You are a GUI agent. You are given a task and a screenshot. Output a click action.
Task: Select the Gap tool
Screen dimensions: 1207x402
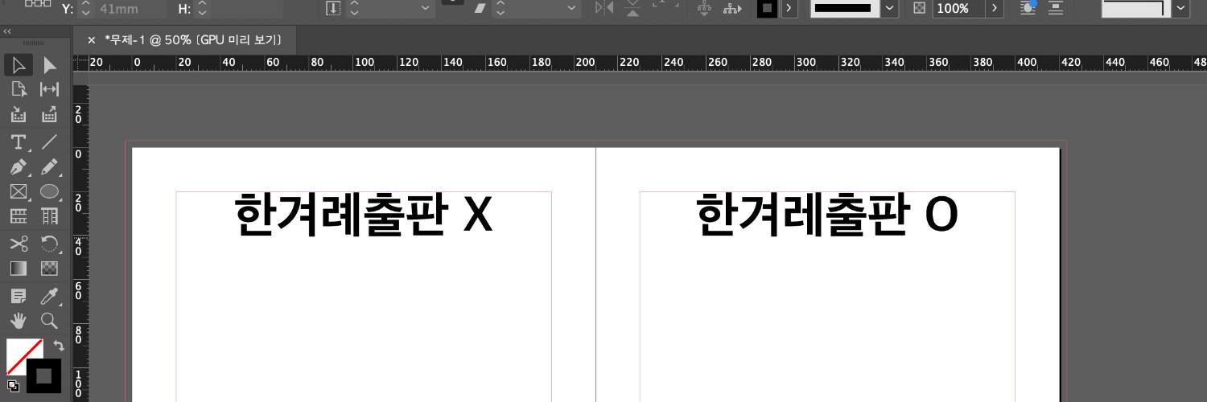(x=49, y=89)
